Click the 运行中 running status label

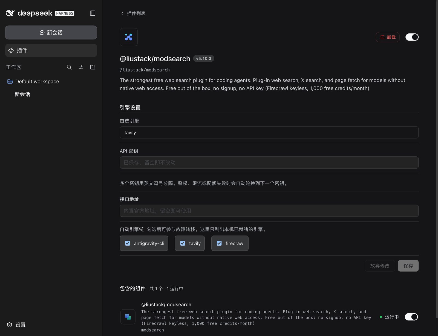click(392, 317)
